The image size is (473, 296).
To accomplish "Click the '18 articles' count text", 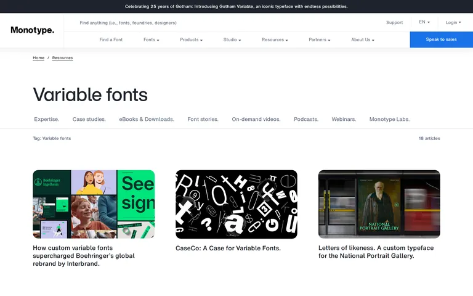I will pyautogui.click(x=429, y=138).
